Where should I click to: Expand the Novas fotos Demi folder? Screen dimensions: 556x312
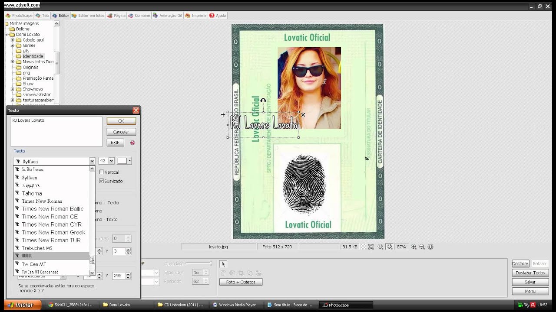pos(13,62)
